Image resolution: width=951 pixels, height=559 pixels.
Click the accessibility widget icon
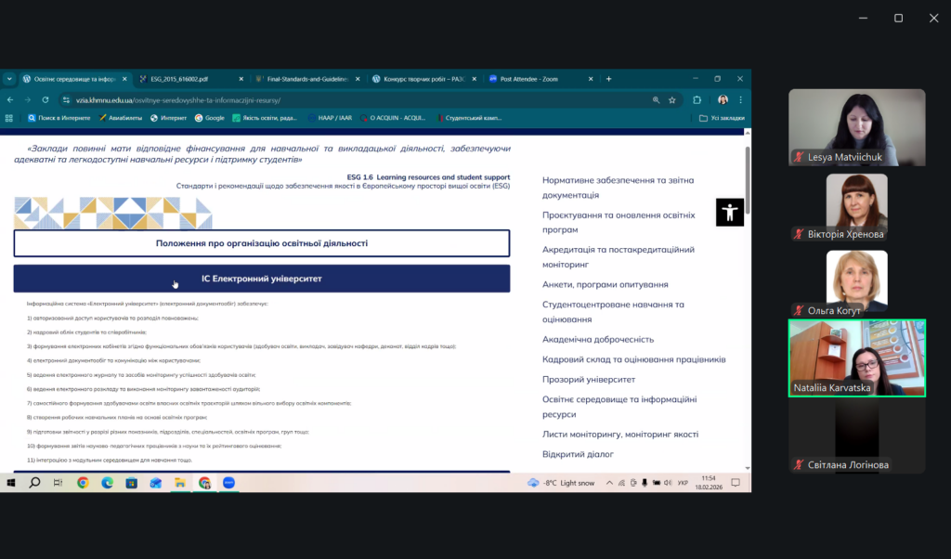point(730,213)
